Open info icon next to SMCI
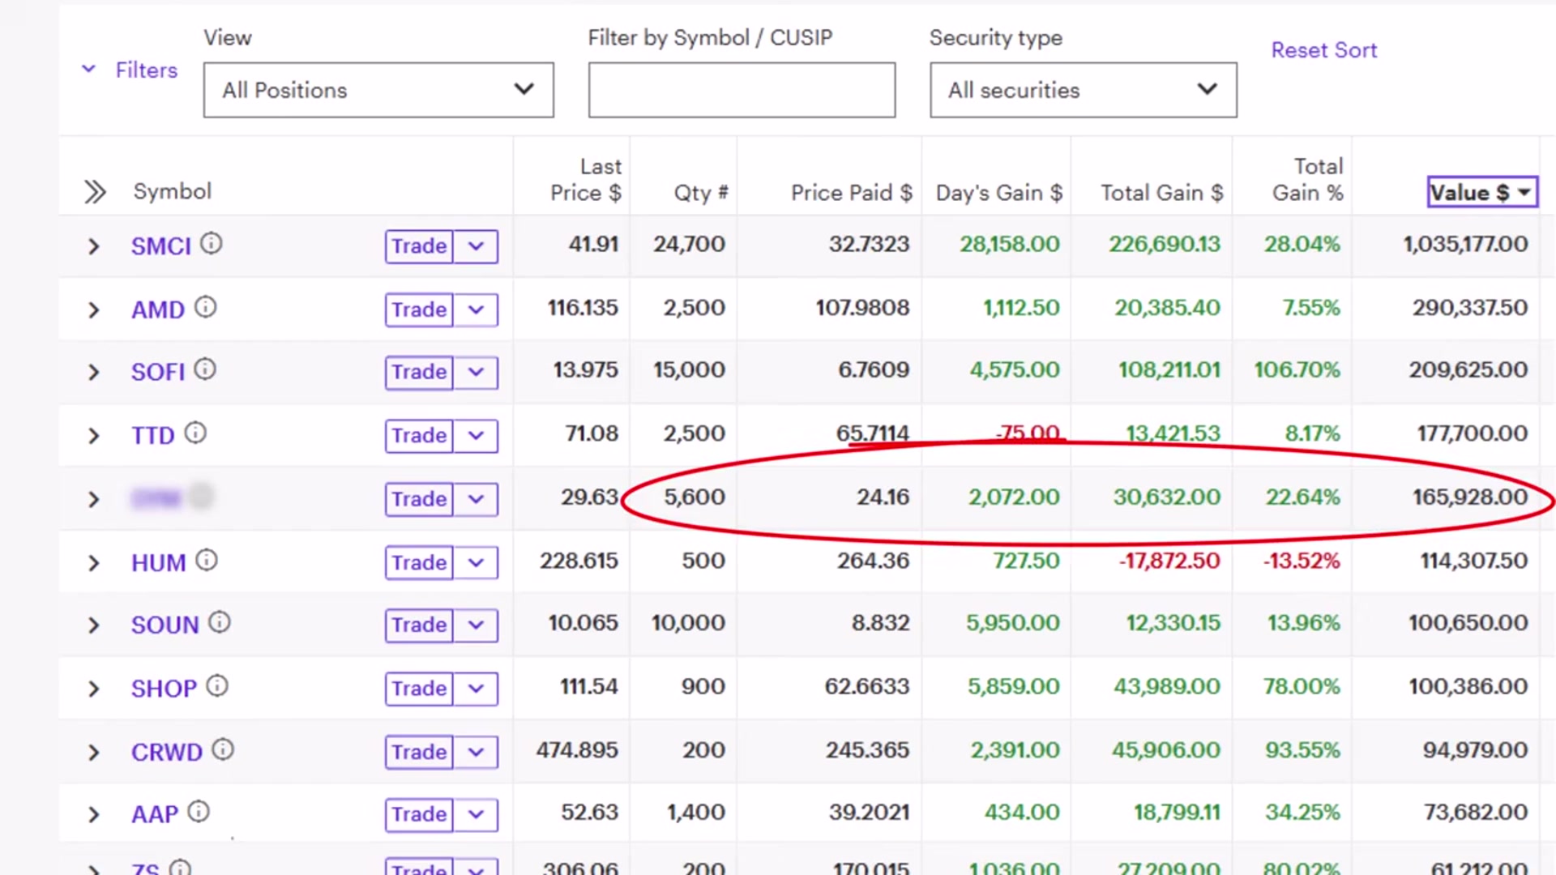The image size is (1556, 875). 212,243
